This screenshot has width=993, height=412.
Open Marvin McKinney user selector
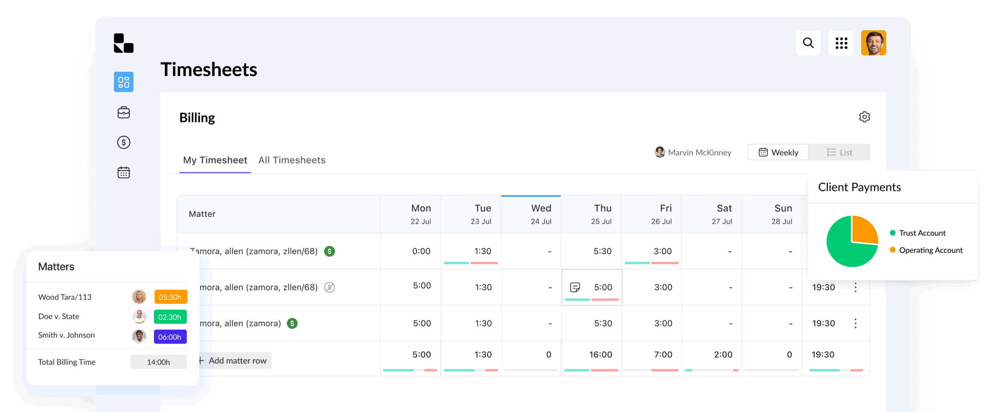pos(693,152)
